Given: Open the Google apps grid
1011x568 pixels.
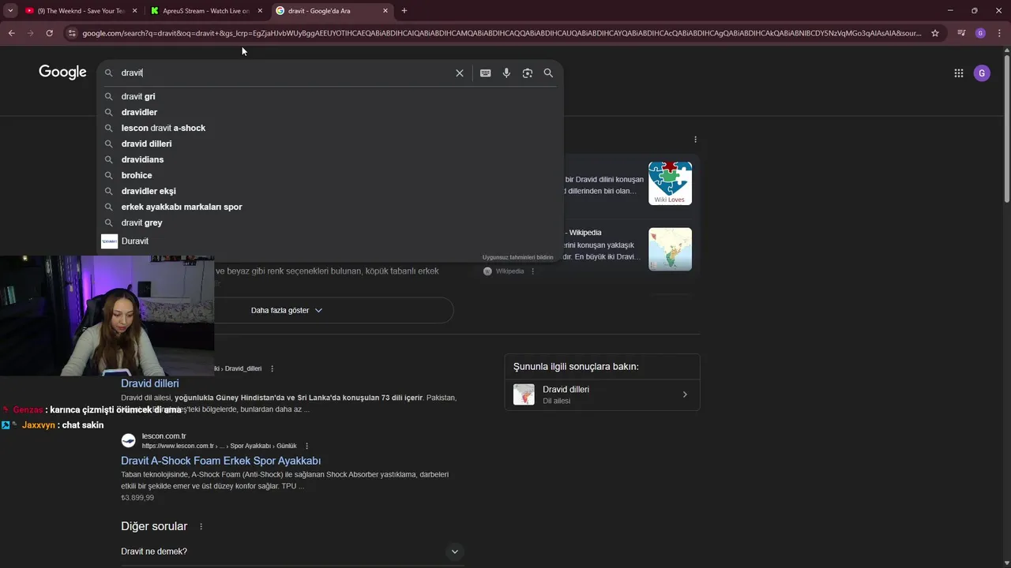Looking at the screenshot, I should point(958,73).
